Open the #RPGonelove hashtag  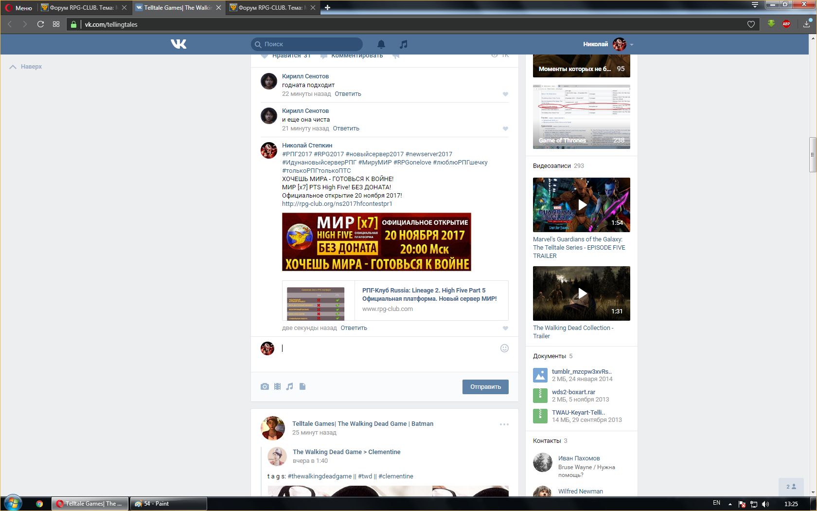coord(412,163)
